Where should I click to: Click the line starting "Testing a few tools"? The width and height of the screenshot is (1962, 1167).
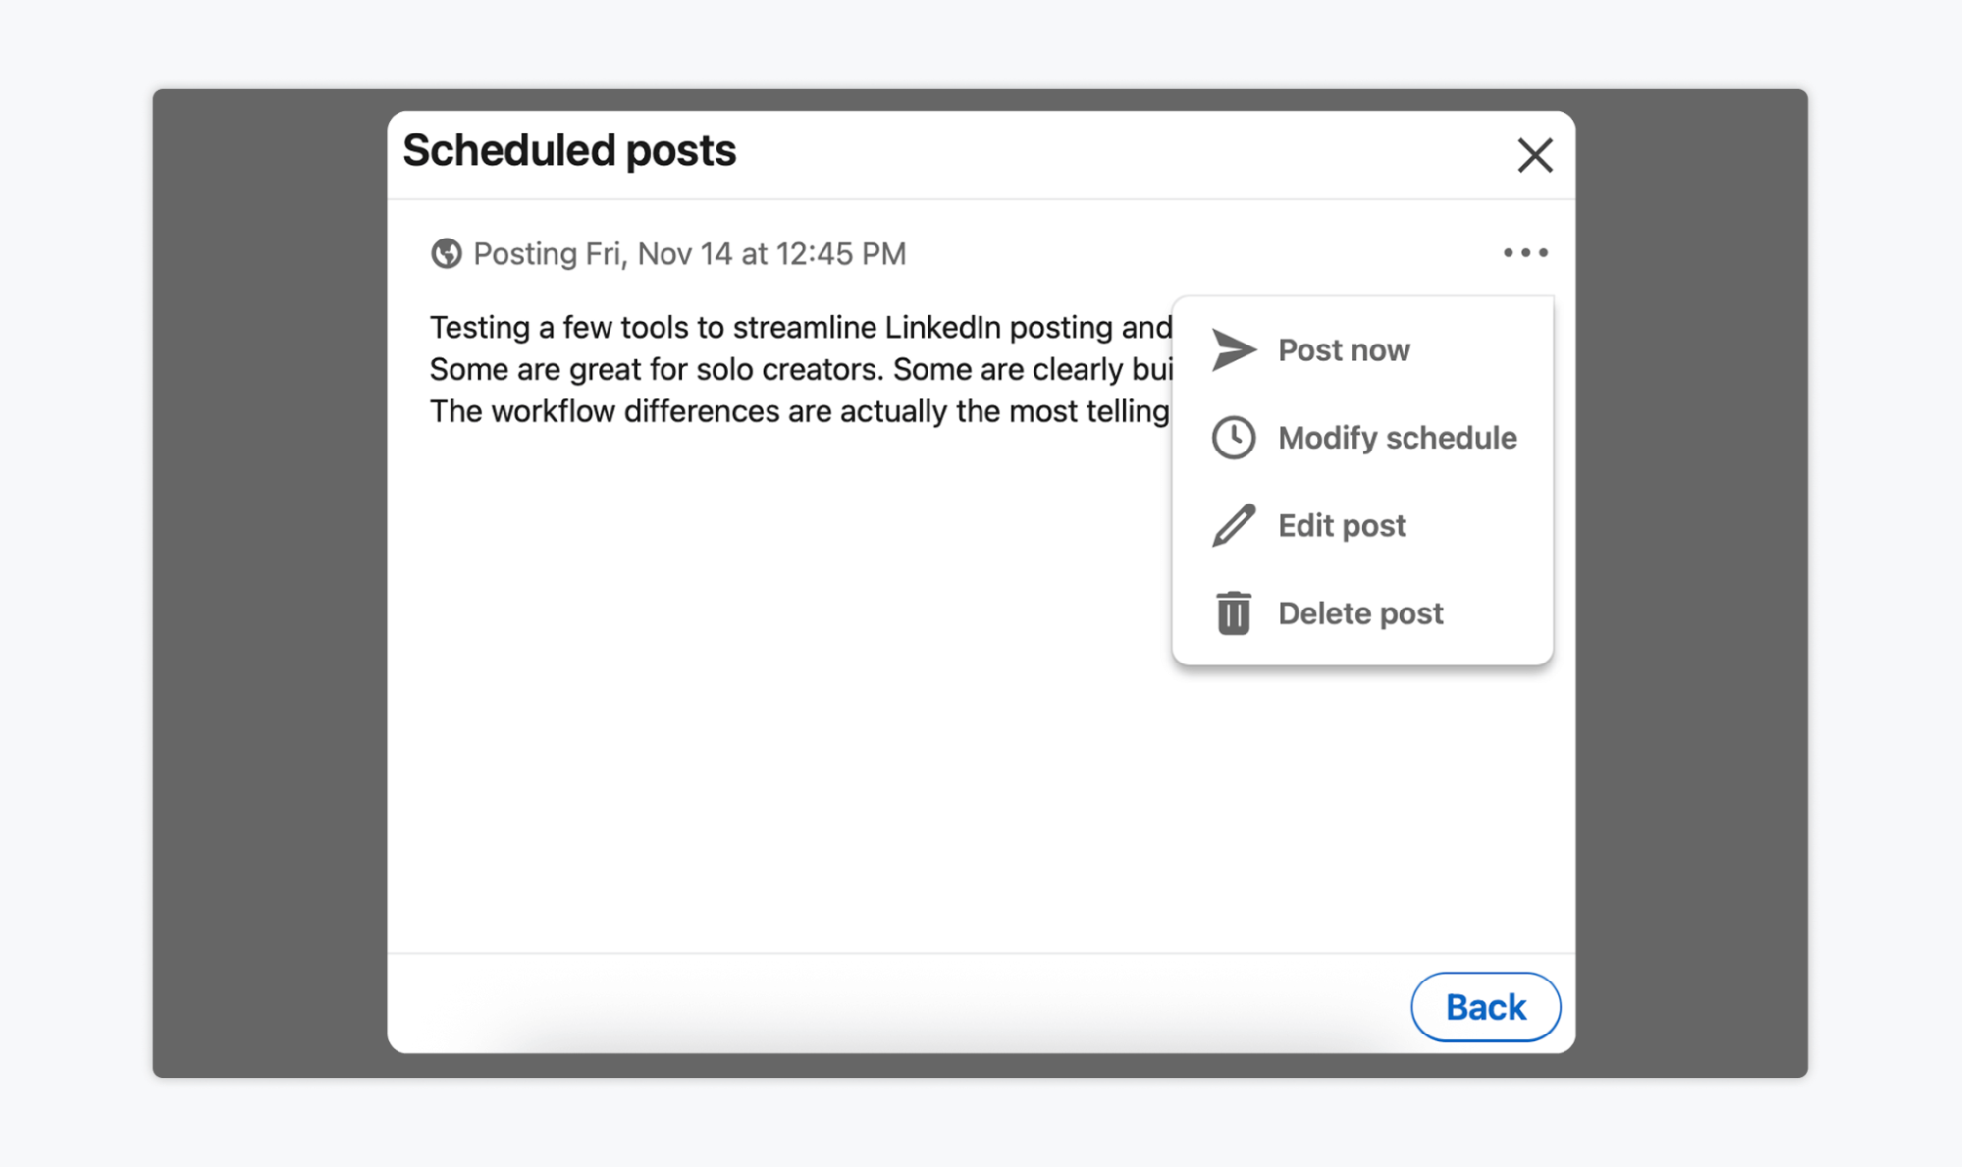[800, 327]
